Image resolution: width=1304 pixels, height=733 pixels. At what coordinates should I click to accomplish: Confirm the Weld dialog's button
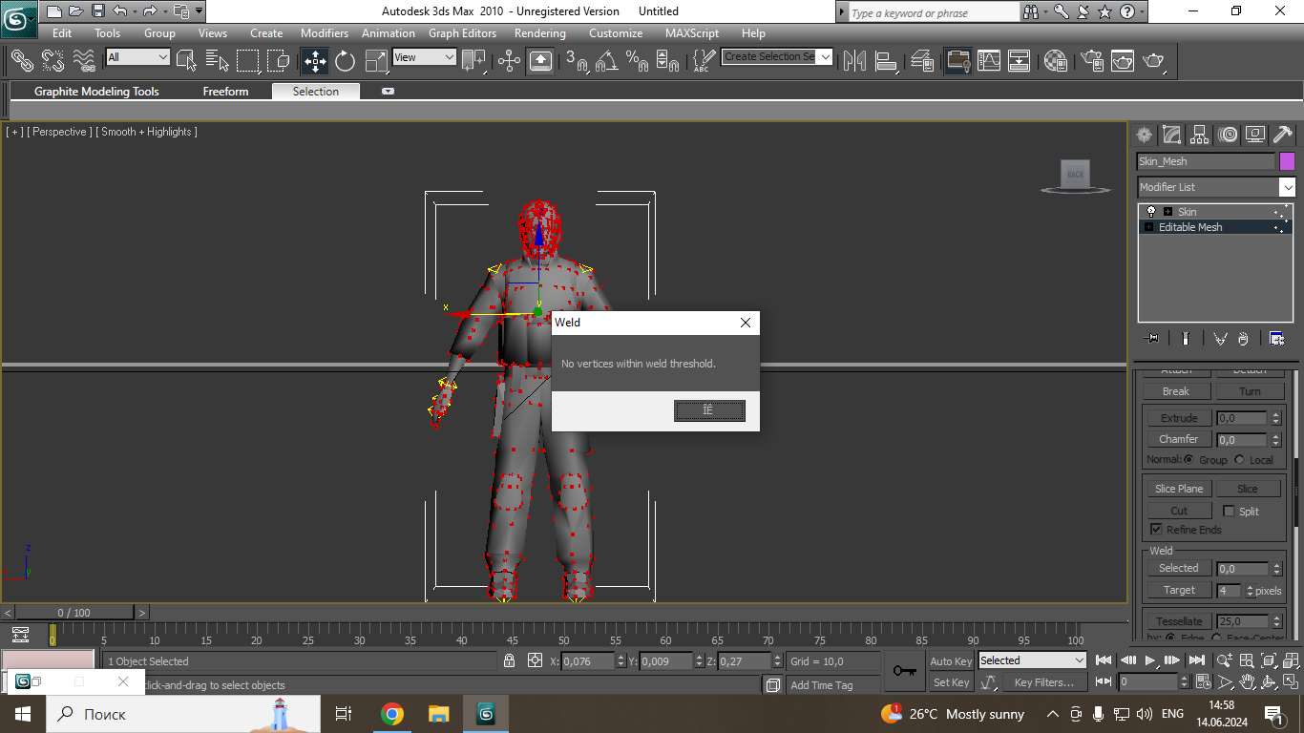pyautogui.click(x=709, y=410)
